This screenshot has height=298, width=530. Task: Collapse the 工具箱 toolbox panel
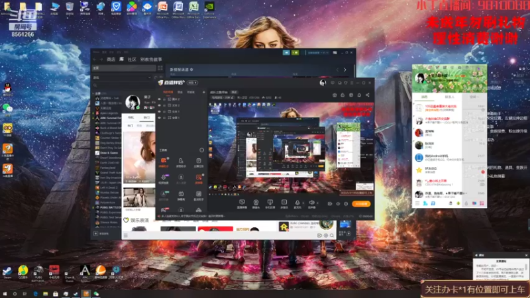202,150
